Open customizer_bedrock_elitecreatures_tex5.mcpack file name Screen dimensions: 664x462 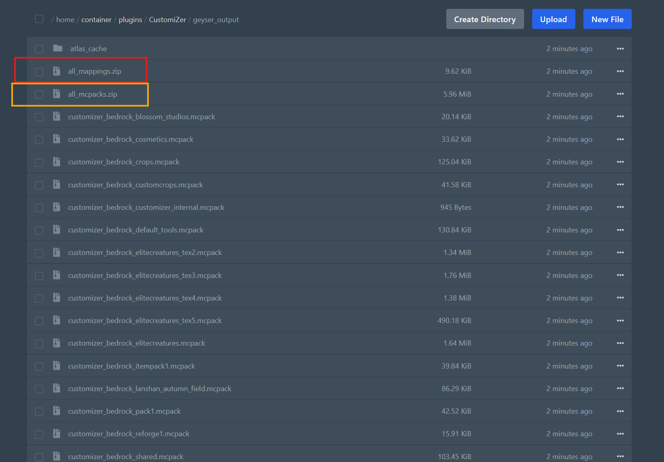click(145, 320)
